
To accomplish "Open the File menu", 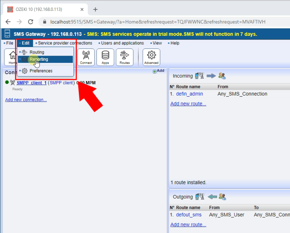I will click(8, 43).
